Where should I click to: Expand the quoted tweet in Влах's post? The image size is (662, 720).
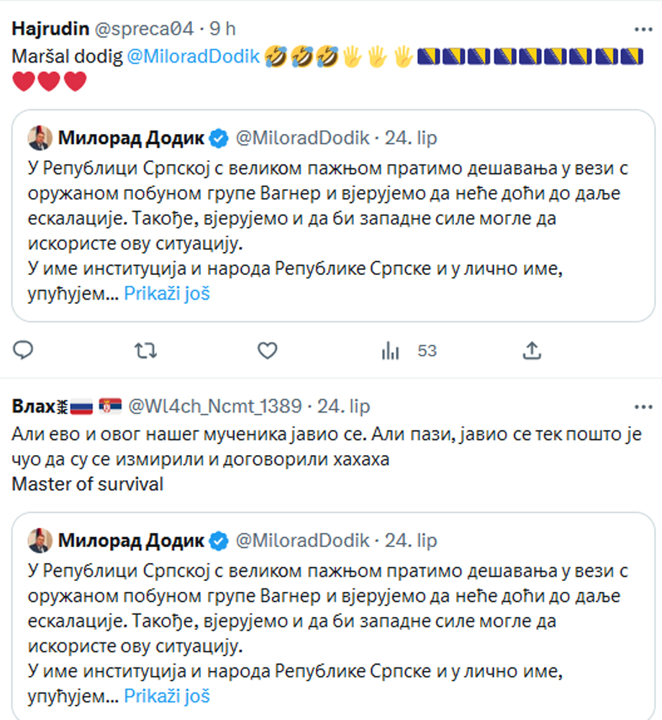point(166,696)
